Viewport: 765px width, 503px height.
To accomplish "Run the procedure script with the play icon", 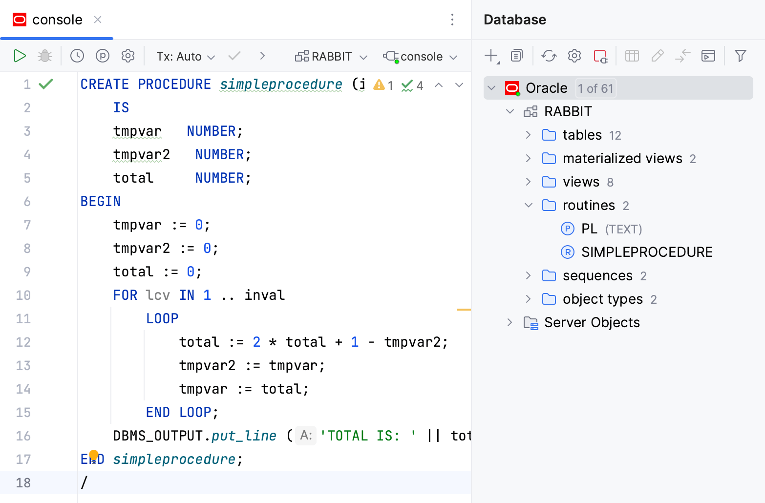I will 20,56.
